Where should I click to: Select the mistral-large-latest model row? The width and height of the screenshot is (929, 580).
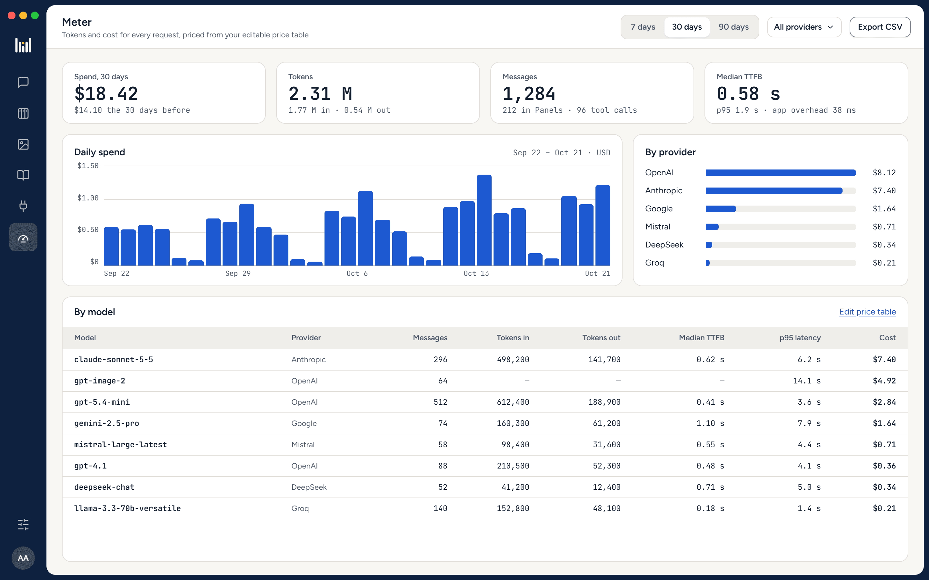pyautogui.click(x=485, y=445)
